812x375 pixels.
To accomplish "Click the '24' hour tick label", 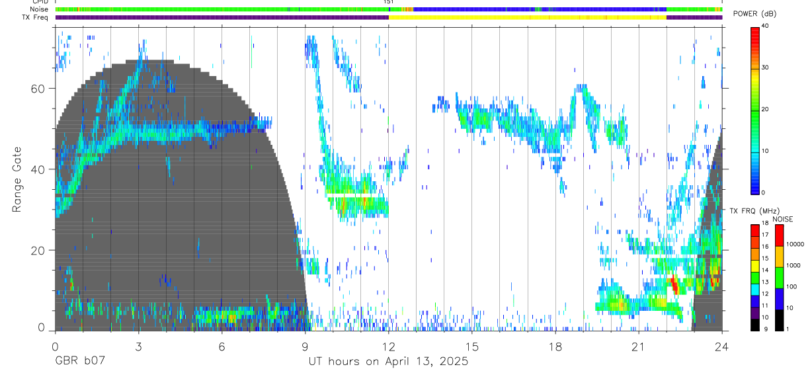I will 722,347.
